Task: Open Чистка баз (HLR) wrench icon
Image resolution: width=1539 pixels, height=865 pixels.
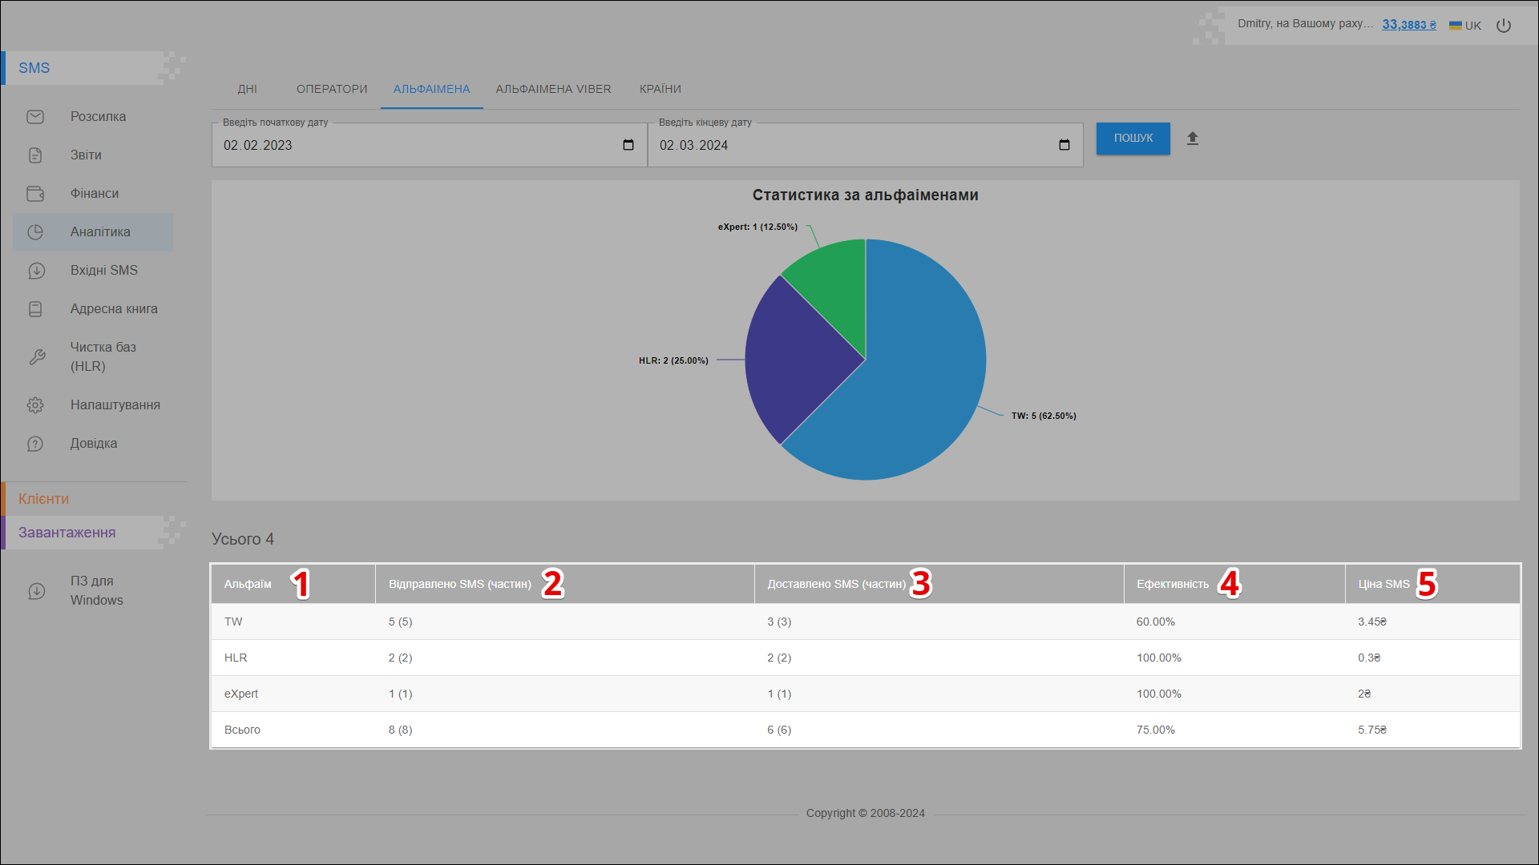Action: click(37, 357)
